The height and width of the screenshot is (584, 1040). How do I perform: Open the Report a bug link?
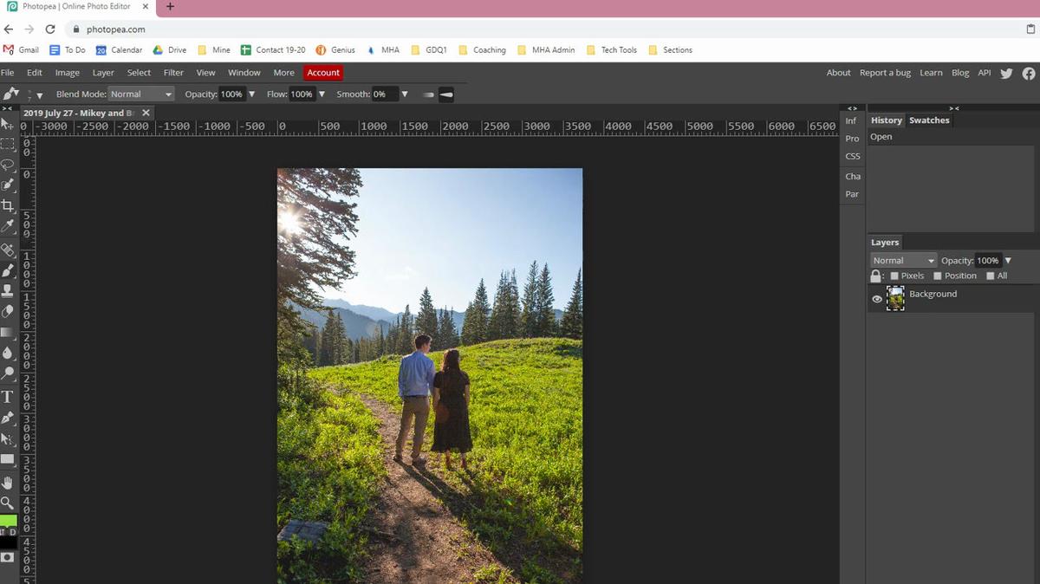point(885,73)
